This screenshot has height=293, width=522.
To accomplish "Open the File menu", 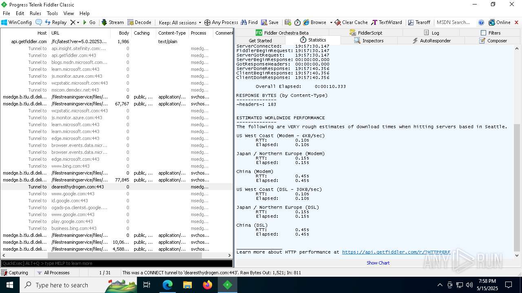I will (7, 13).
